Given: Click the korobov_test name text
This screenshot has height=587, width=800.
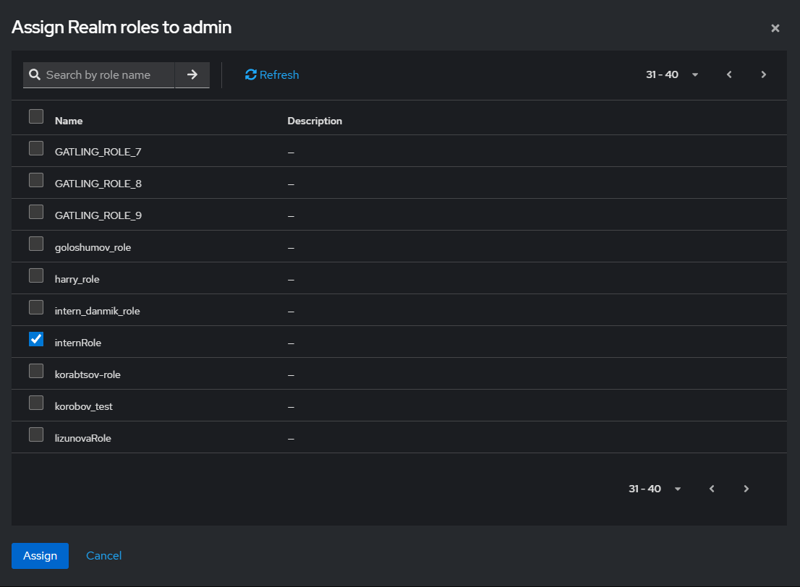Looking at the screenshot, I should click(x=84, y=406).
